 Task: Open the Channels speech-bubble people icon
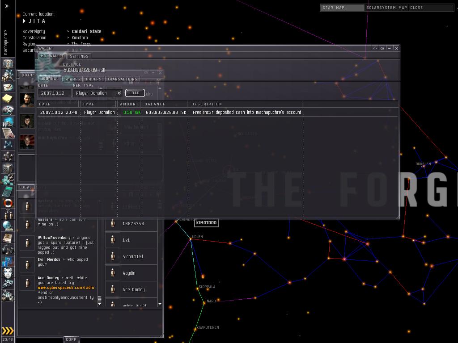pyautogui.click(x=8, y=214)
